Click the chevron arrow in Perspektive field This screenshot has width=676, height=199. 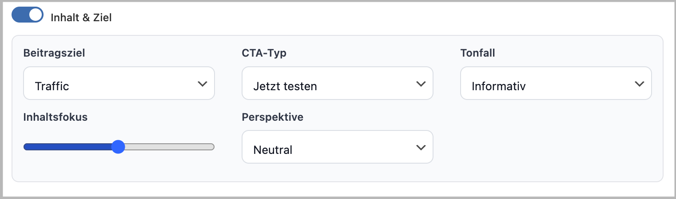[x=421, y=147]
